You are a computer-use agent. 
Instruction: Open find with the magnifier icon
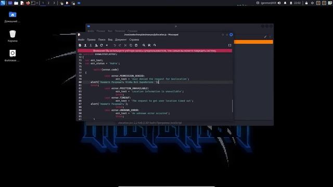point(144,45)
